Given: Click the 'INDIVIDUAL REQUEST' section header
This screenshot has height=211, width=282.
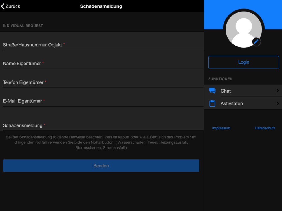Looking at the screenshot, I should 23,26.
